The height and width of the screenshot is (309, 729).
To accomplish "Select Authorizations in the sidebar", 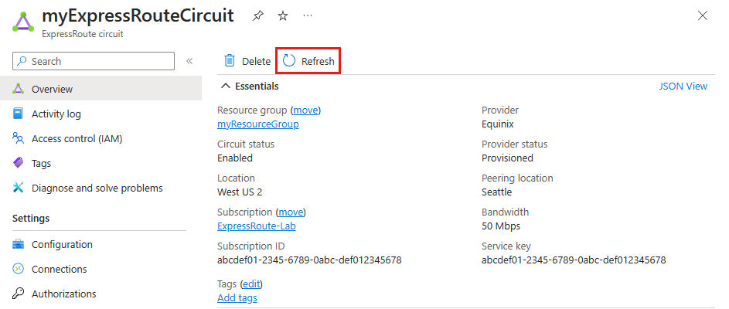I will (63, 294).
